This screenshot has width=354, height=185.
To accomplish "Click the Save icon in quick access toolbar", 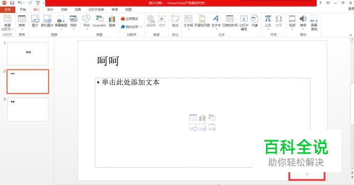I will point(12,3).
